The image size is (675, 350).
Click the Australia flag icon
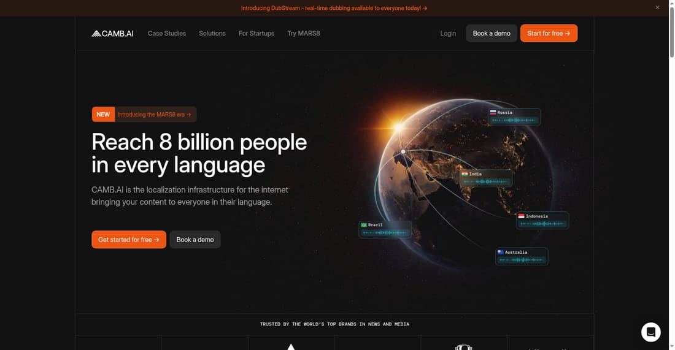tap(501, 253)
